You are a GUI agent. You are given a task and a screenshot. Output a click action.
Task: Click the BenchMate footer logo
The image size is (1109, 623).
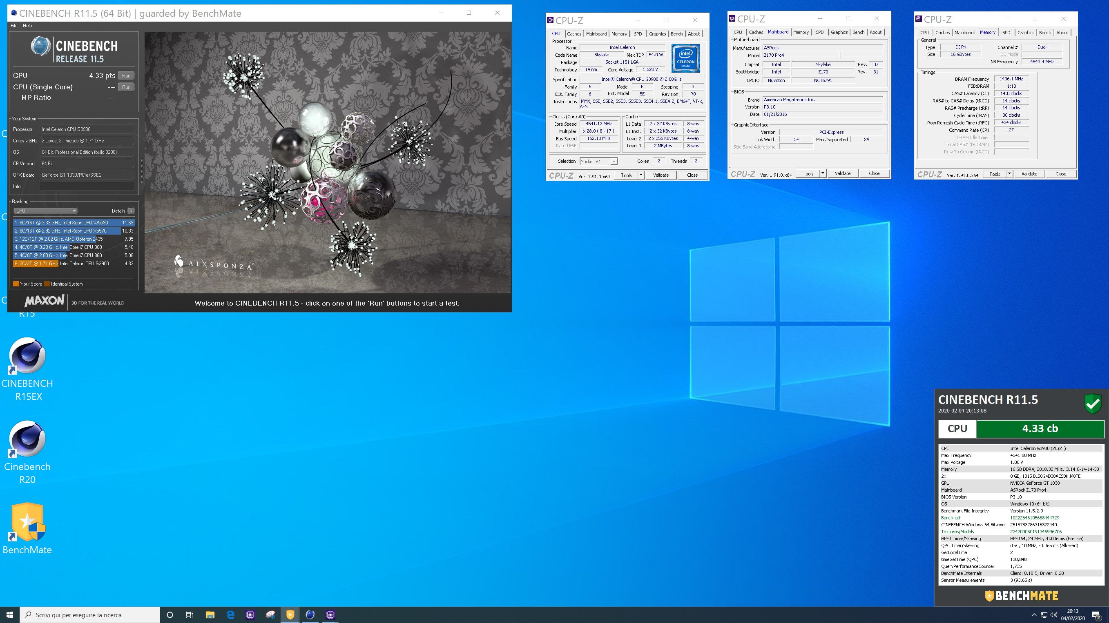coord(1021,596)
